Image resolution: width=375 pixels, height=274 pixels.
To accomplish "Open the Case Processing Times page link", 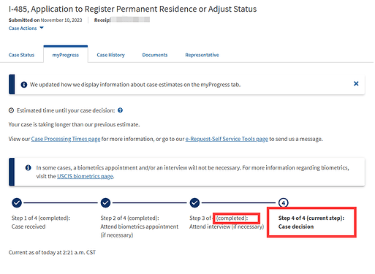I will click(66, 139).
